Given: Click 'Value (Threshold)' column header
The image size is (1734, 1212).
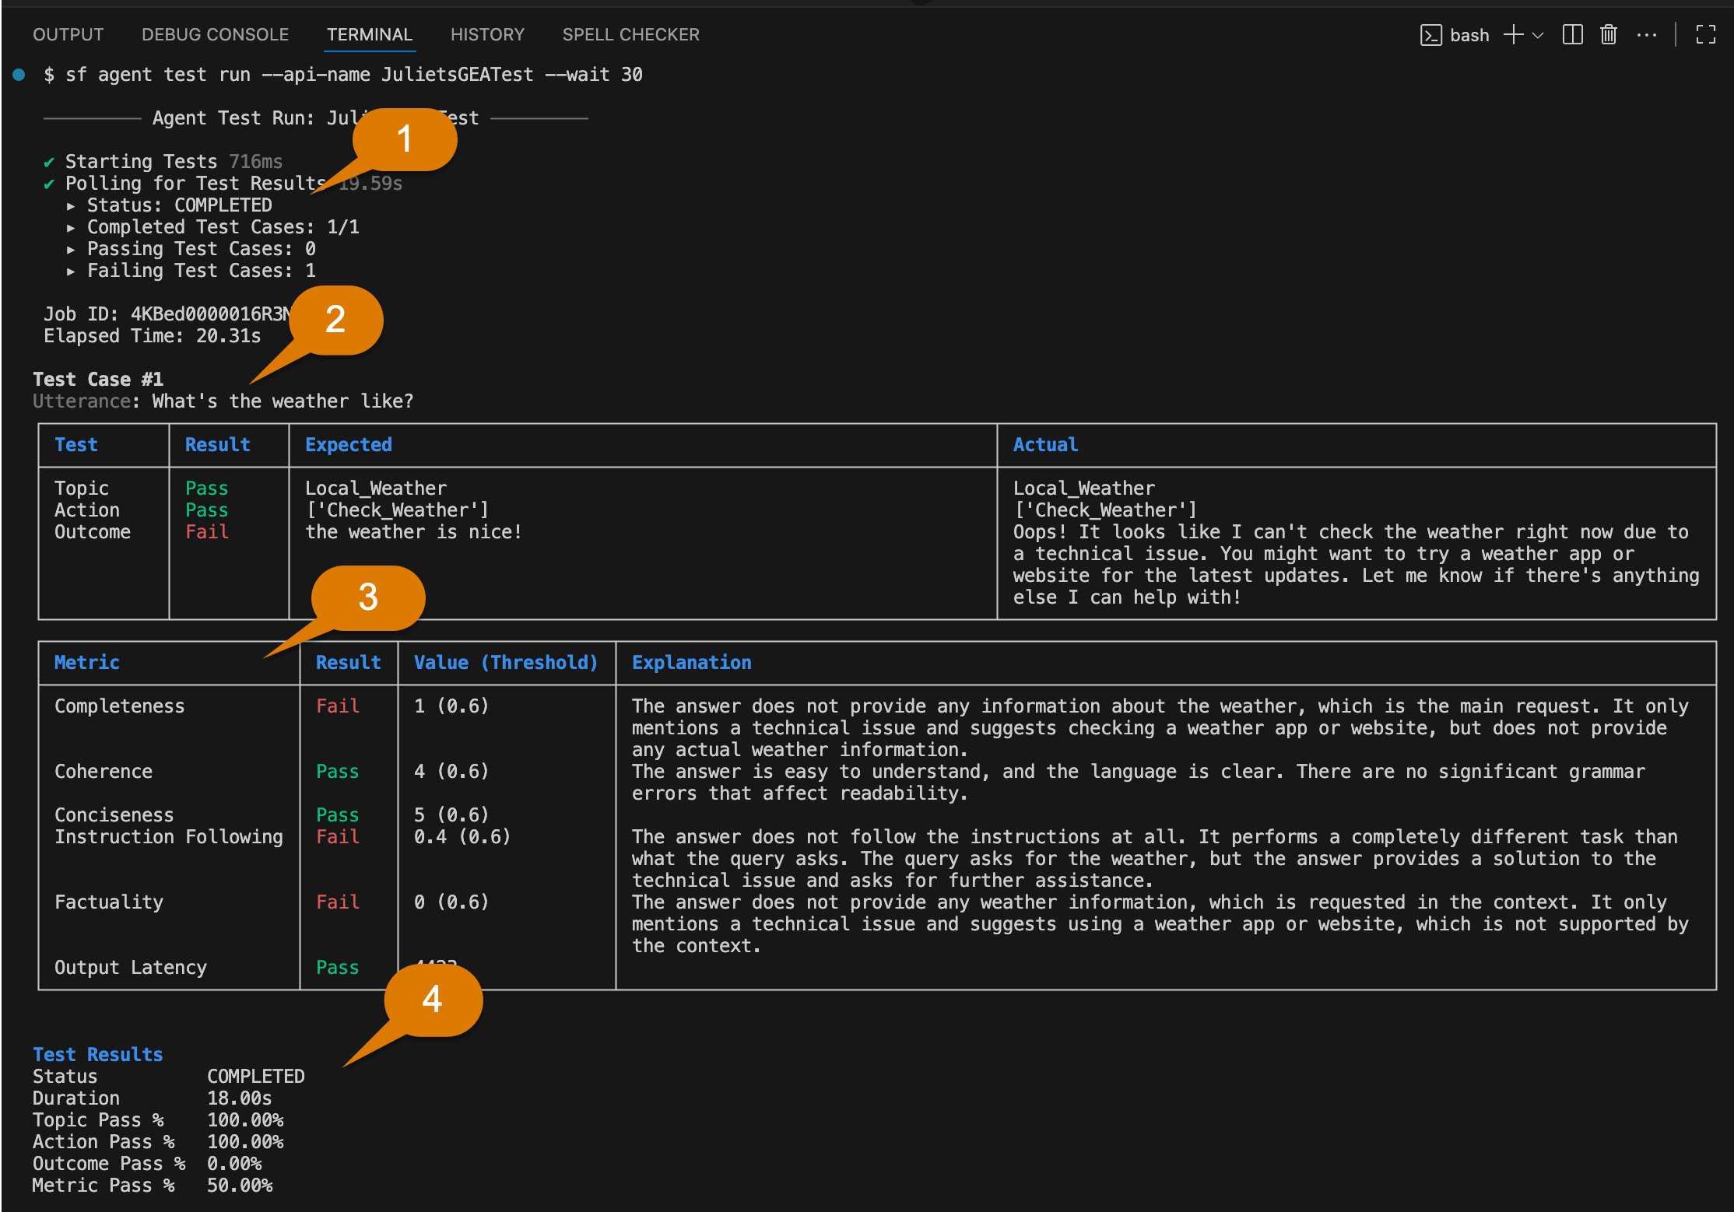Looking at the screenshot, I should (506, 663).
